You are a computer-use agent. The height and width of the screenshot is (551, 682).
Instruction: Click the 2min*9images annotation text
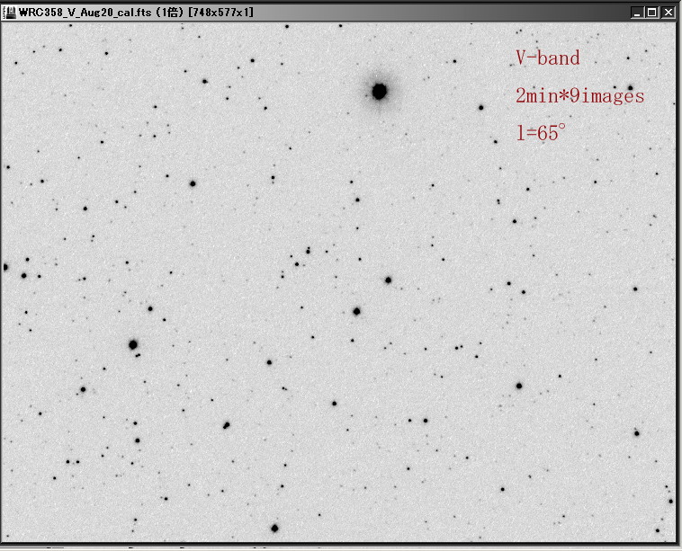pyautogui.click(x=579, y=95)
